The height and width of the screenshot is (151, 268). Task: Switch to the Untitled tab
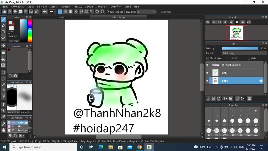click(61, 18)
